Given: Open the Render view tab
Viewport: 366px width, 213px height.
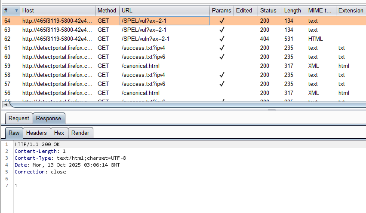Looking at the screenshot, I should (x=80, y=133).
